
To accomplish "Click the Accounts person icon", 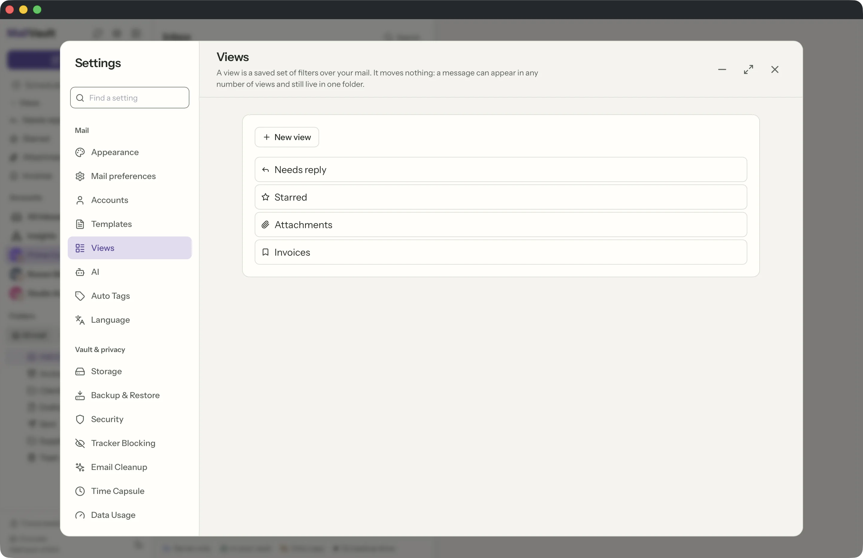I will click(80, 200).
